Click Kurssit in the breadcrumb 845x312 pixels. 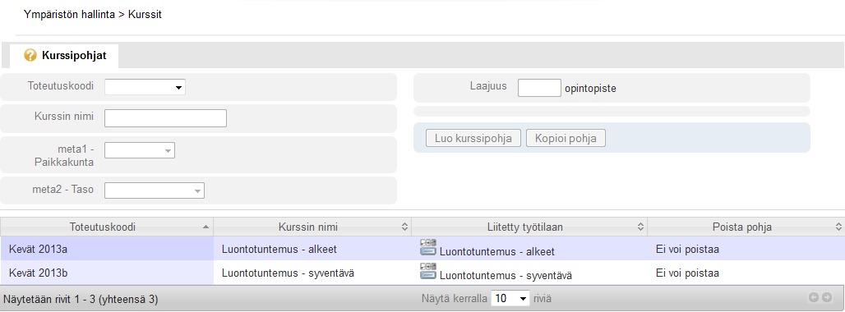[x=145, y=15]
